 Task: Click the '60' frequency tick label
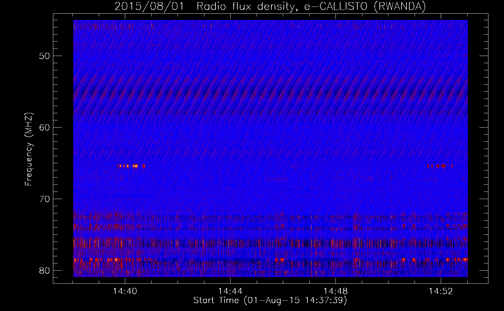click(x=45, y=128)
